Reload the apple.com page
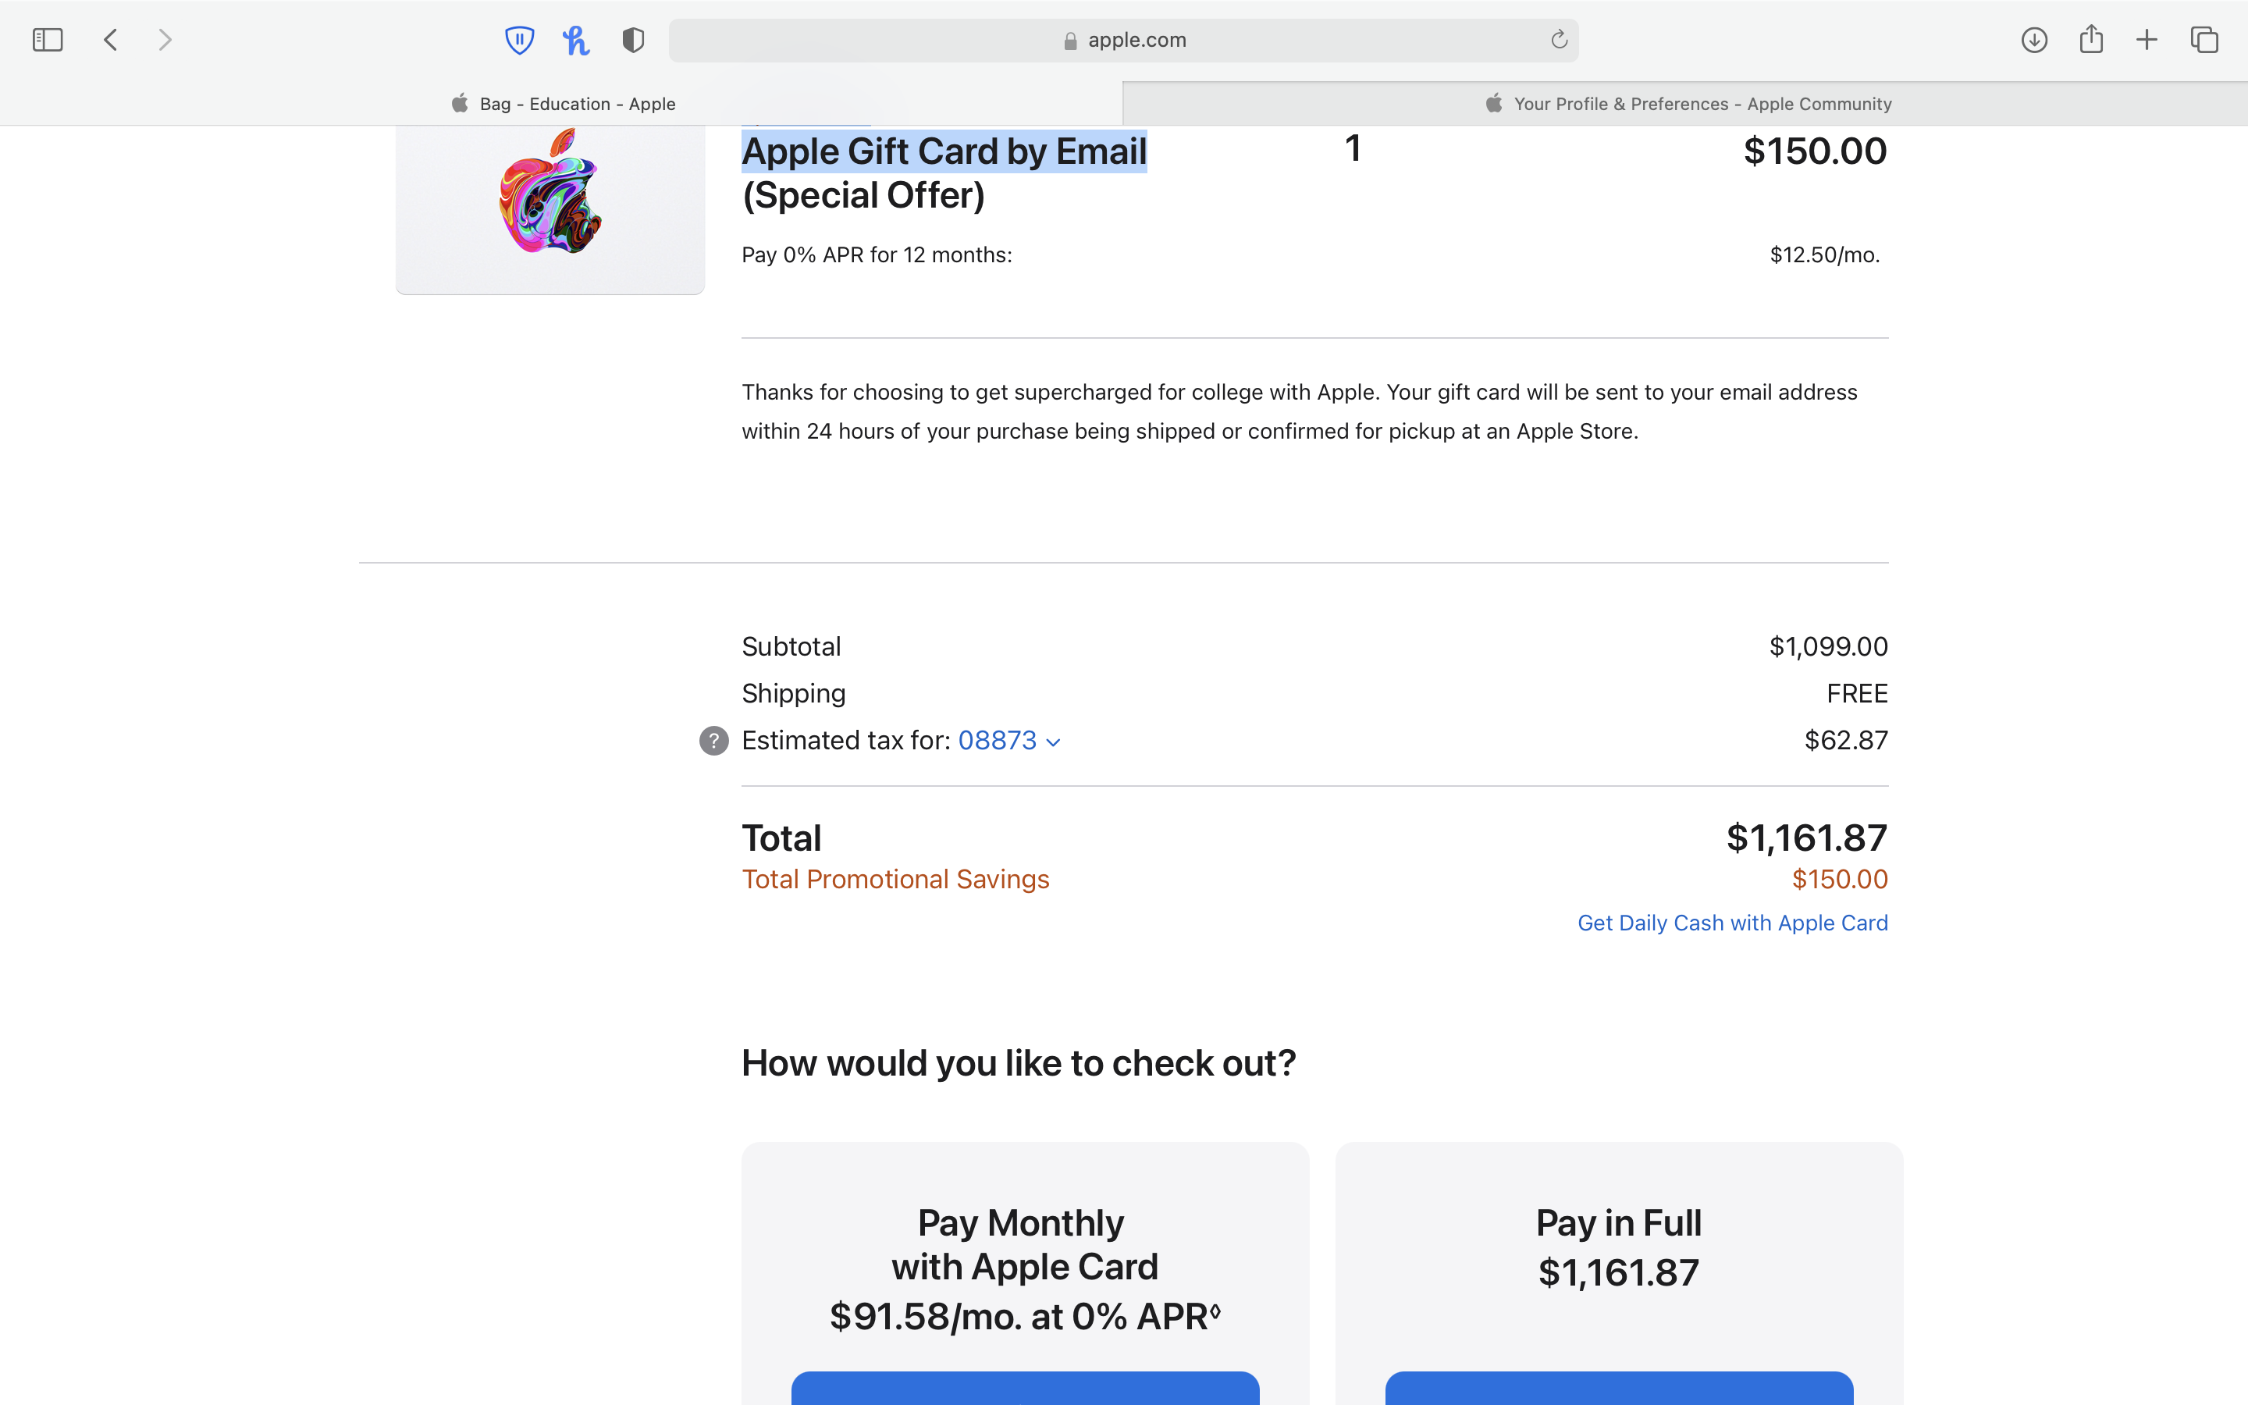2248x1405 pixels. tap(1559, 40)
